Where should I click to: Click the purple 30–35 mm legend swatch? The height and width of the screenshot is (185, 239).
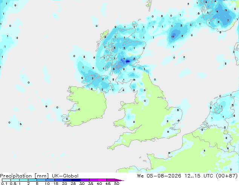click(85, 180)
